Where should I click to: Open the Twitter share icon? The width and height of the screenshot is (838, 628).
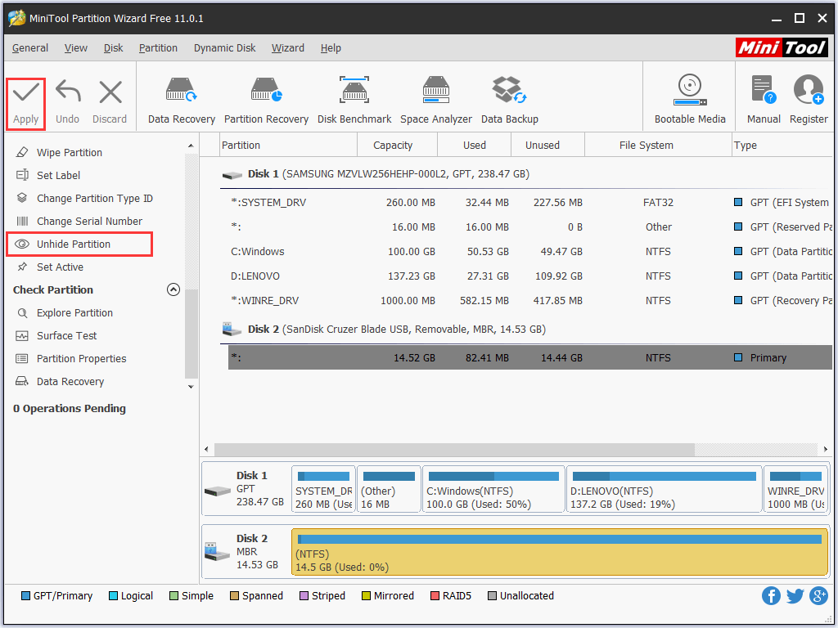point(795,595)
